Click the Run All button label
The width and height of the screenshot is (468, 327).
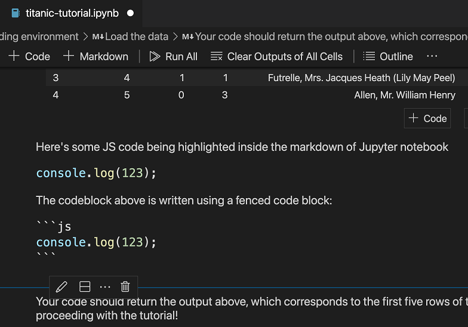pos(181,56)
